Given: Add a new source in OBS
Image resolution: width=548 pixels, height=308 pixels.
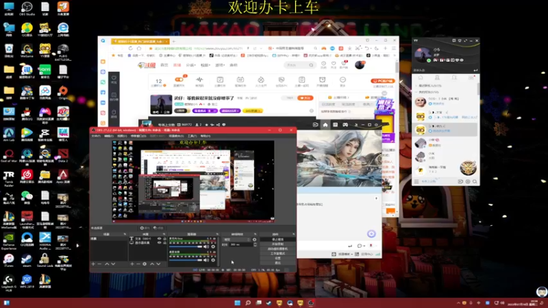Looking at the screenshot, I should (132, 264).
